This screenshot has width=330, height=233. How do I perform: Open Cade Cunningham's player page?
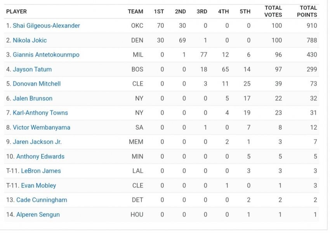click(x=42, y=200)
